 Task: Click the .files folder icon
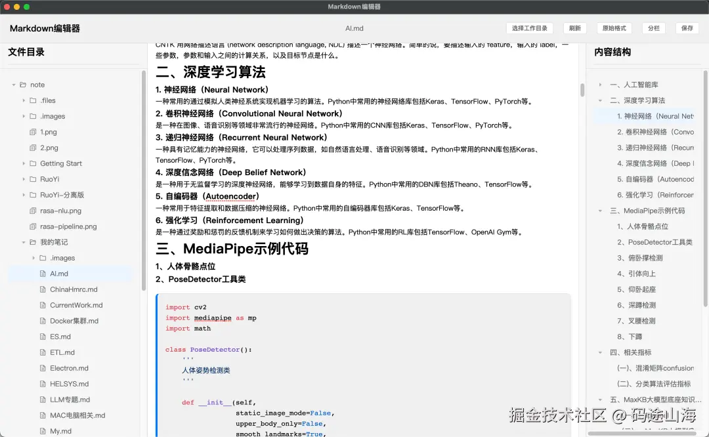tap(33, 100)
